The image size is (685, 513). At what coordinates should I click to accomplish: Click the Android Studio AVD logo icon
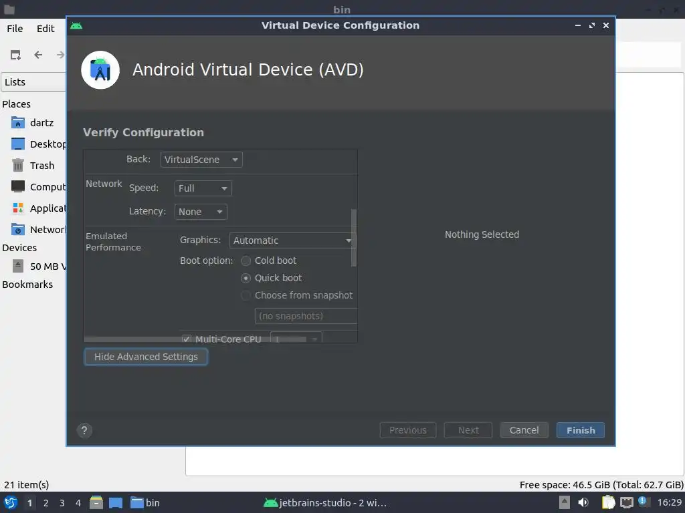(100, 69)
